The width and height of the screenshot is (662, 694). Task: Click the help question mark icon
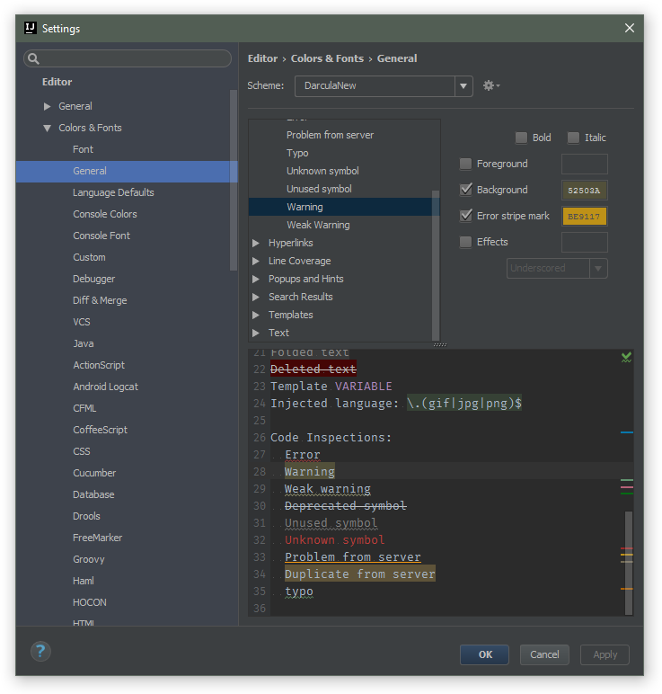(40, 651)
